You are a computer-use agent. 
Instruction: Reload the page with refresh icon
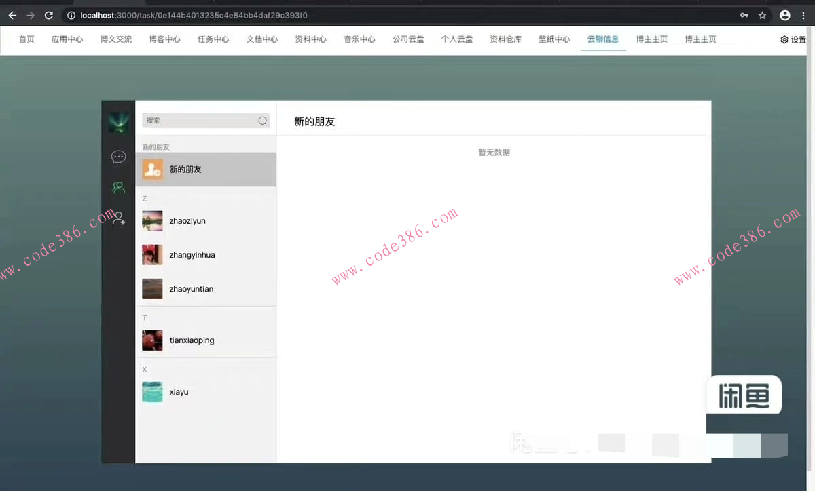(49, 15)
